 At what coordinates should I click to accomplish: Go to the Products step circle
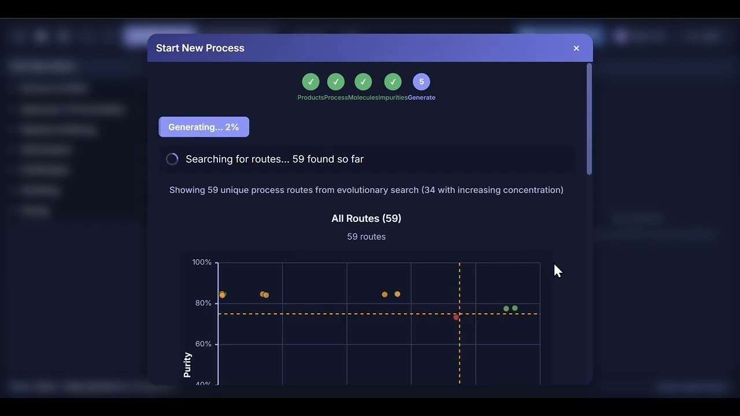click(x=310, y=82)
